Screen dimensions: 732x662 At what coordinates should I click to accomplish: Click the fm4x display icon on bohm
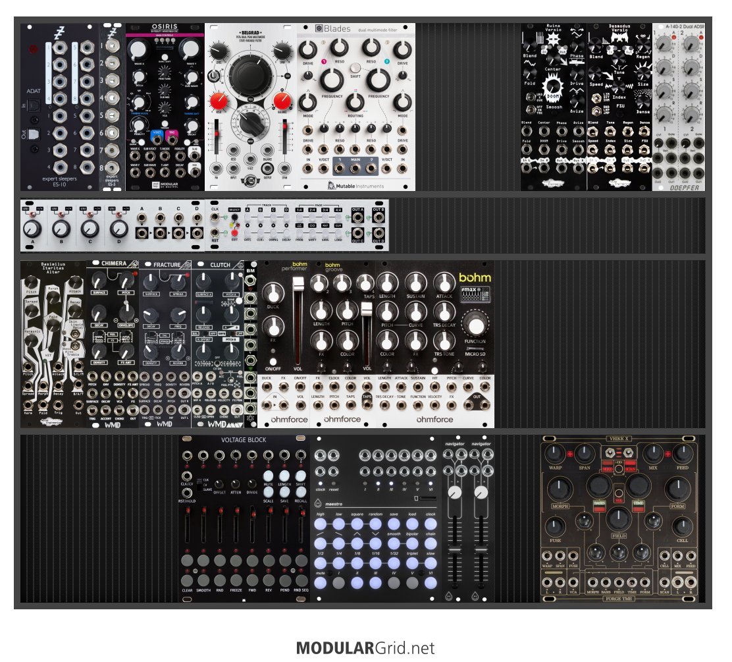(475, 294)
